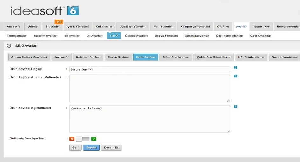Switch to Kategori Sayfası tab

click(x=88, y=57)
